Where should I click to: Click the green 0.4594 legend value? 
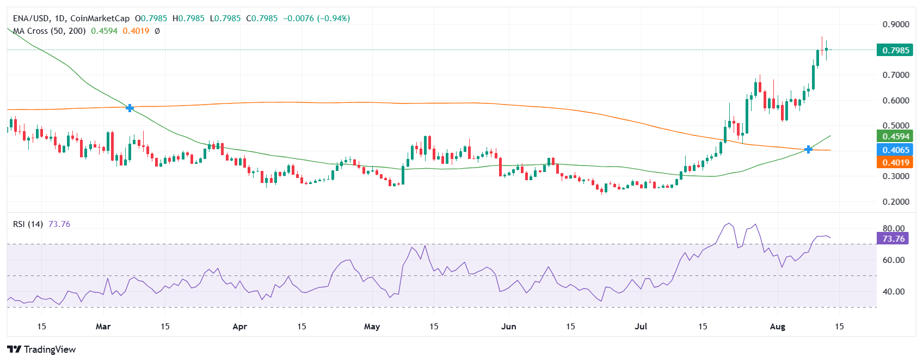coord(104,31)
